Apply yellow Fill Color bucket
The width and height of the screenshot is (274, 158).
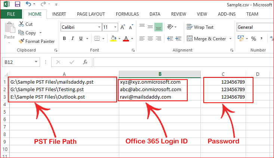click(113, 38)
